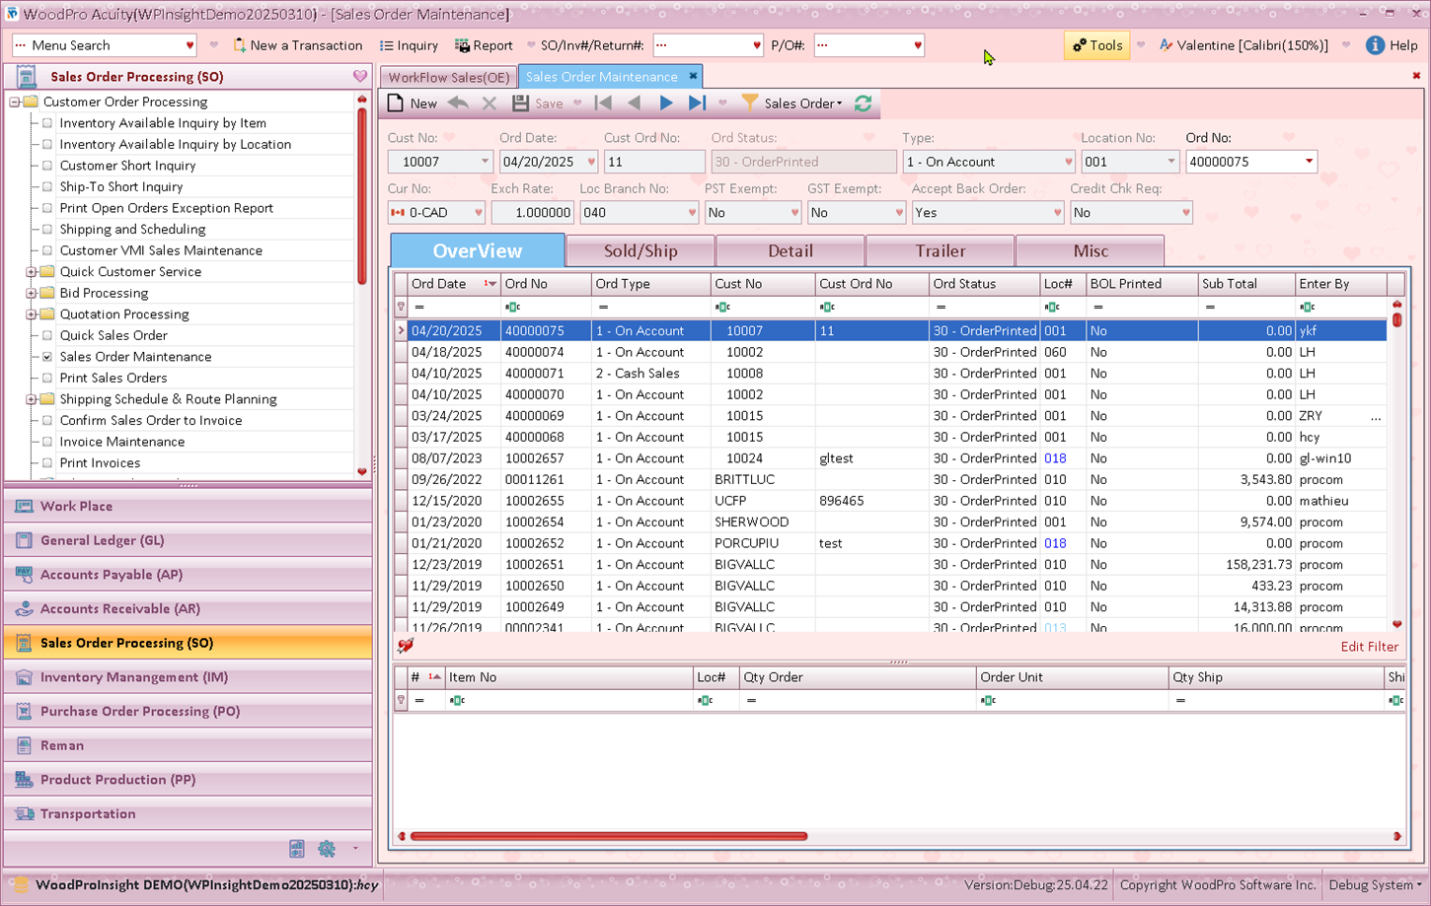Click the green refresh icon

pos(864,104)
